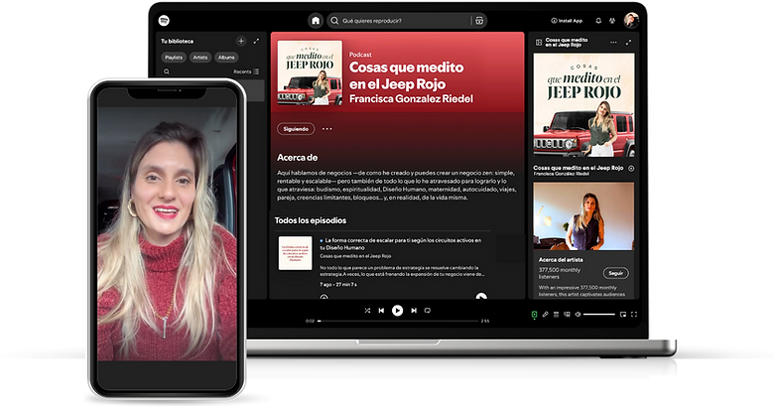The height and width of the screenshot is (406, 774).
Task: Toggle repeat in the playback controls
Action: click(428, 310)
